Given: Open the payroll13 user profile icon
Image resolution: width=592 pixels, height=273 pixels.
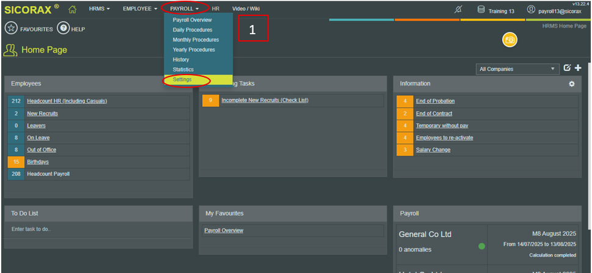Looking at the screenshot, I should point(531,10).
